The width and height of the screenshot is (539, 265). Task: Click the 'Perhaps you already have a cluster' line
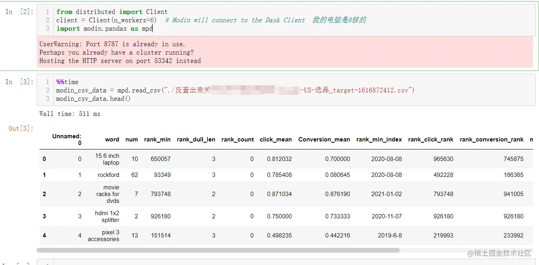click(x=116, y=53)
